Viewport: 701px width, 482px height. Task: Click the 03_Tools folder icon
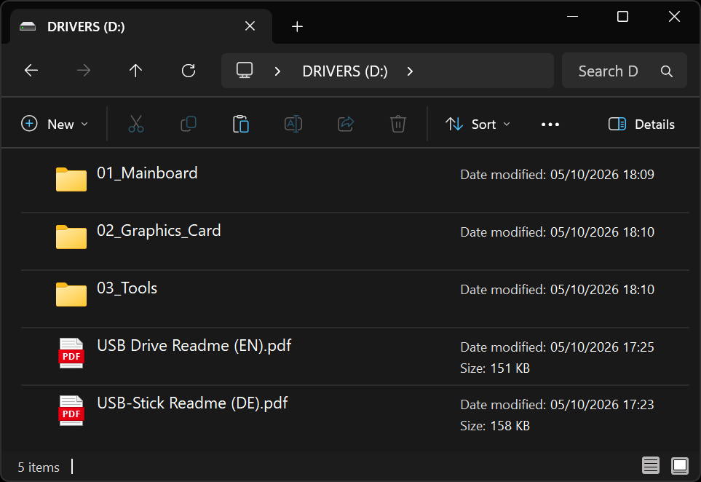pos(71,294)
